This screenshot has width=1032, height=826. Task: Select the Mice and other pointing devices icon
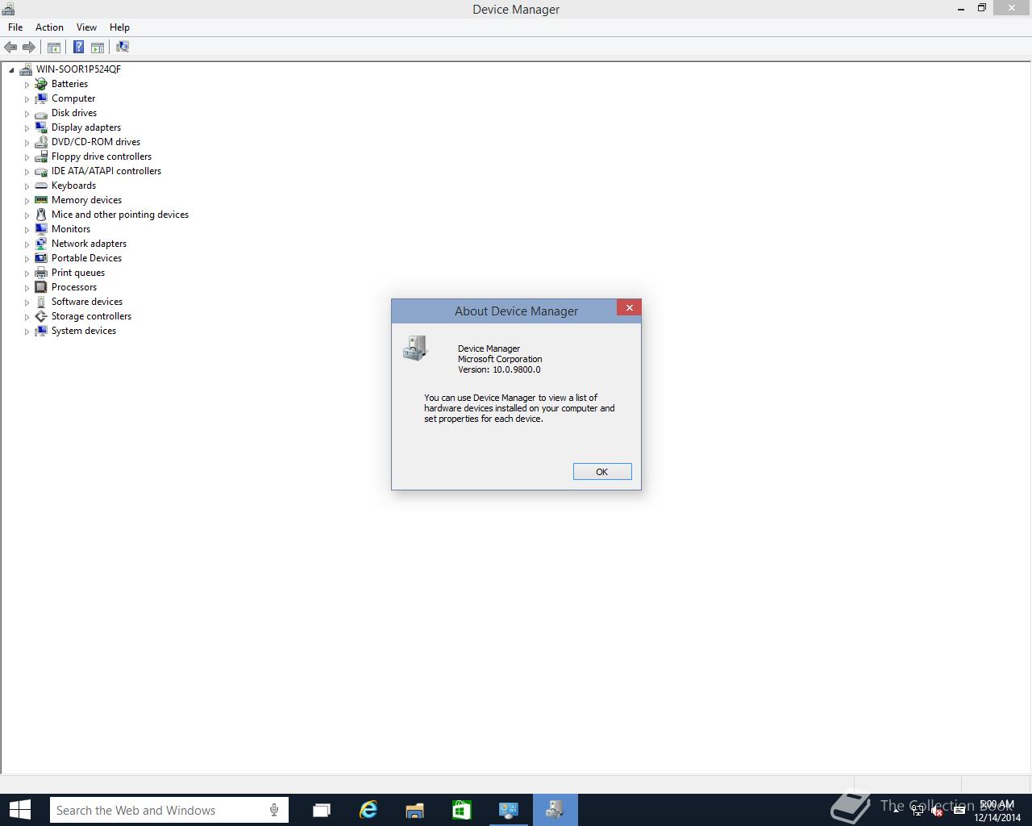(41, 215)
